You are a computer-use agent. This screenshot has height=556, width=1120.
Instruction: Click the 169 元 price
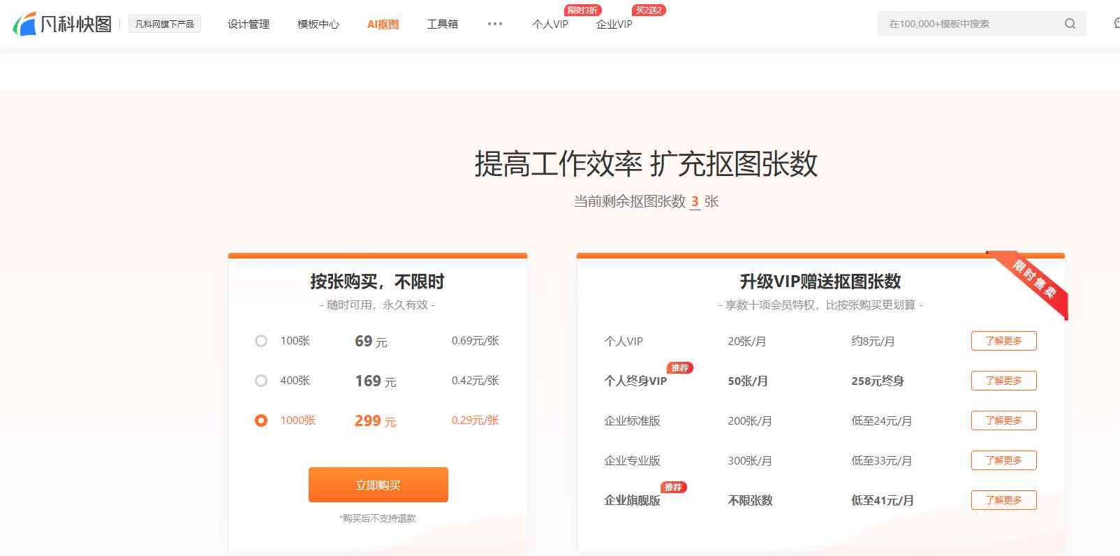[375, 381]
